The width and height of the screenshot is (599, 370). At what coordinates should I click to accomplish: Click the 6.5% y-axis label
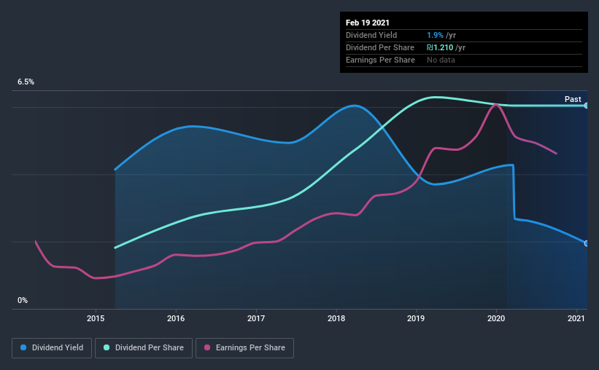(26, 82)
